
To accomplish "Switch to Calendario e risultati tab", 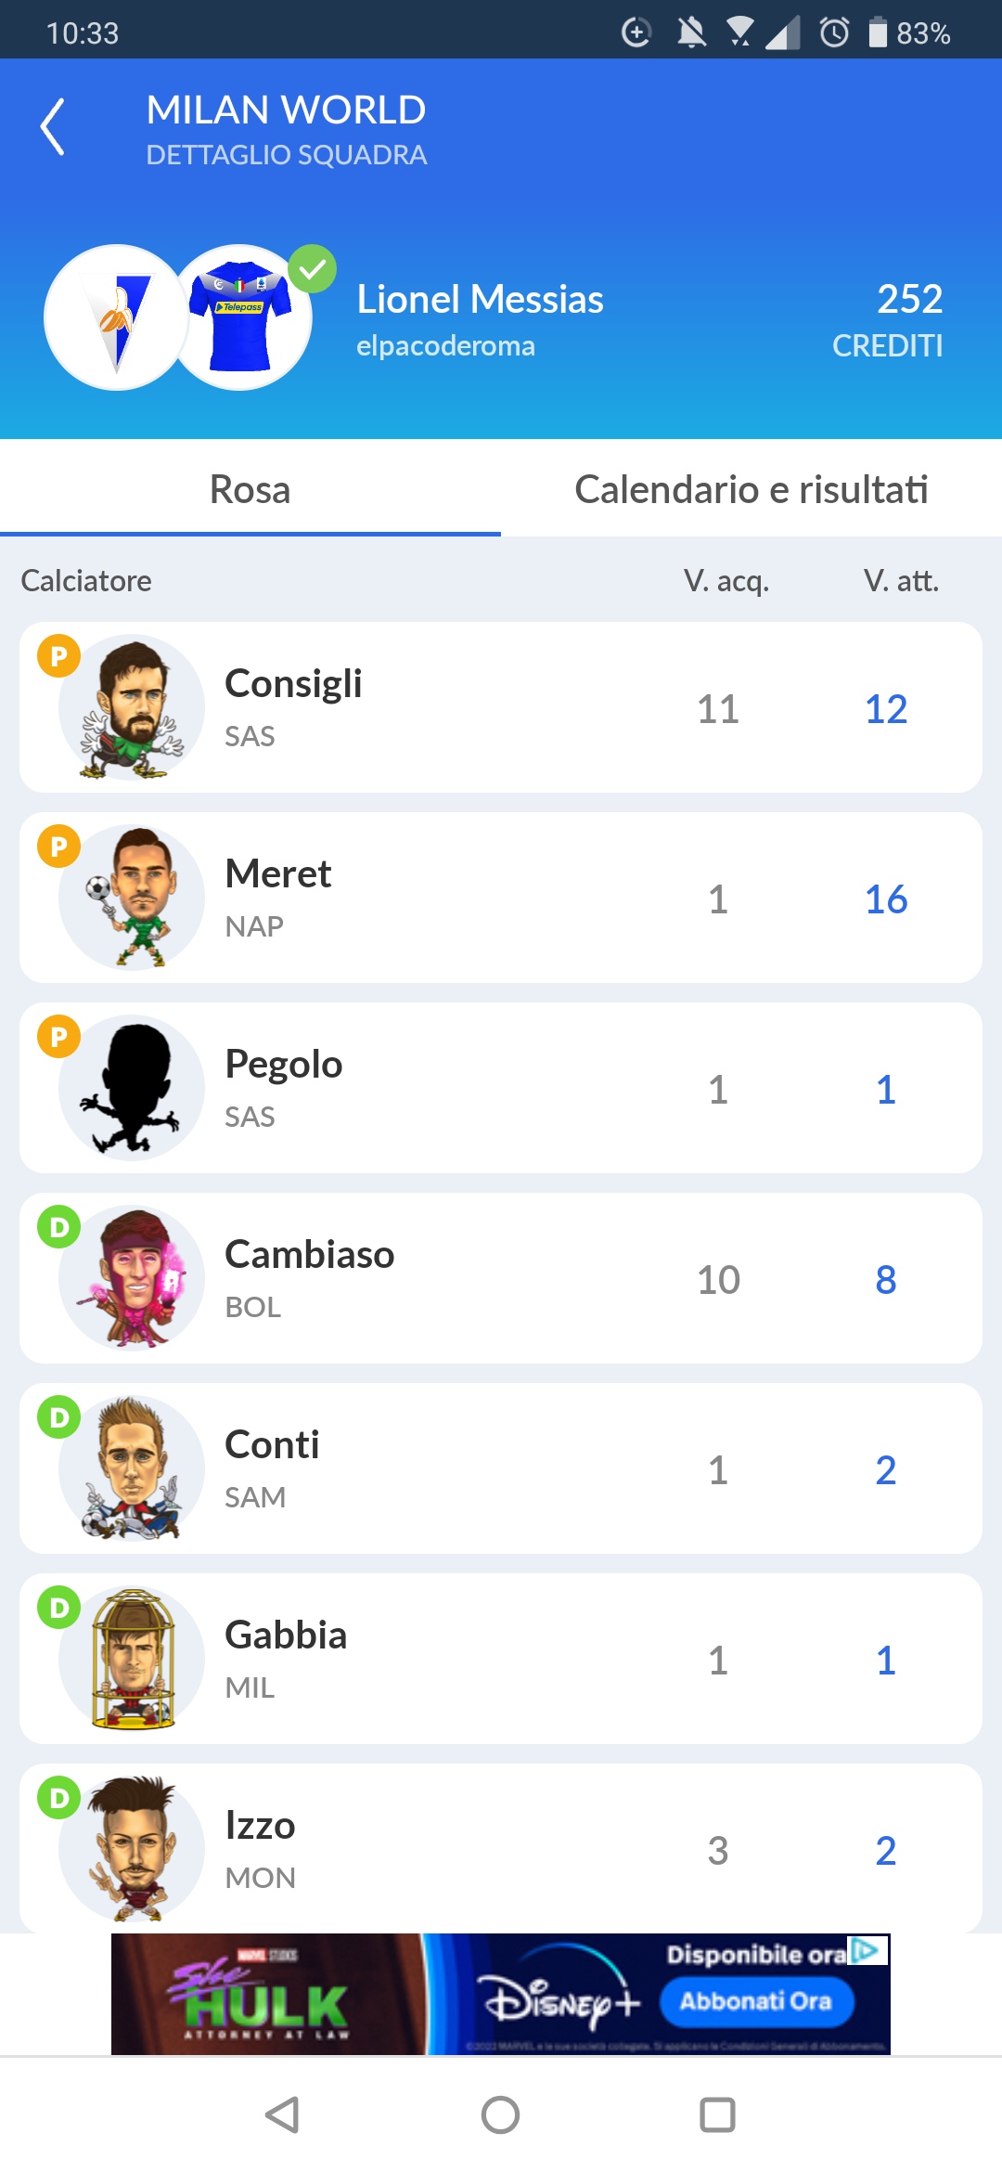I will 751,489.
